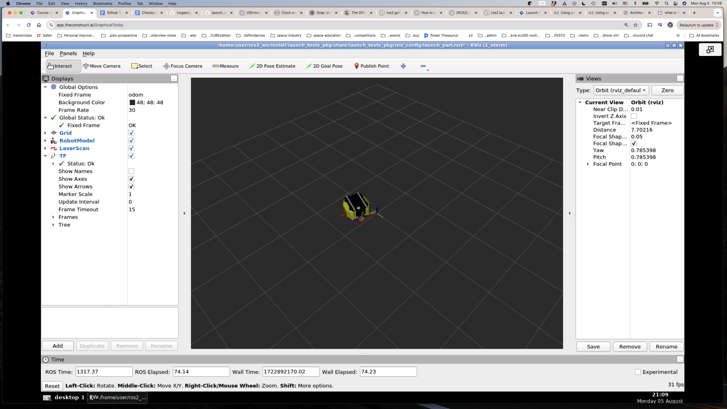Click the Add display button
This screenshot has width=727, height=409.
click(57, 345)
